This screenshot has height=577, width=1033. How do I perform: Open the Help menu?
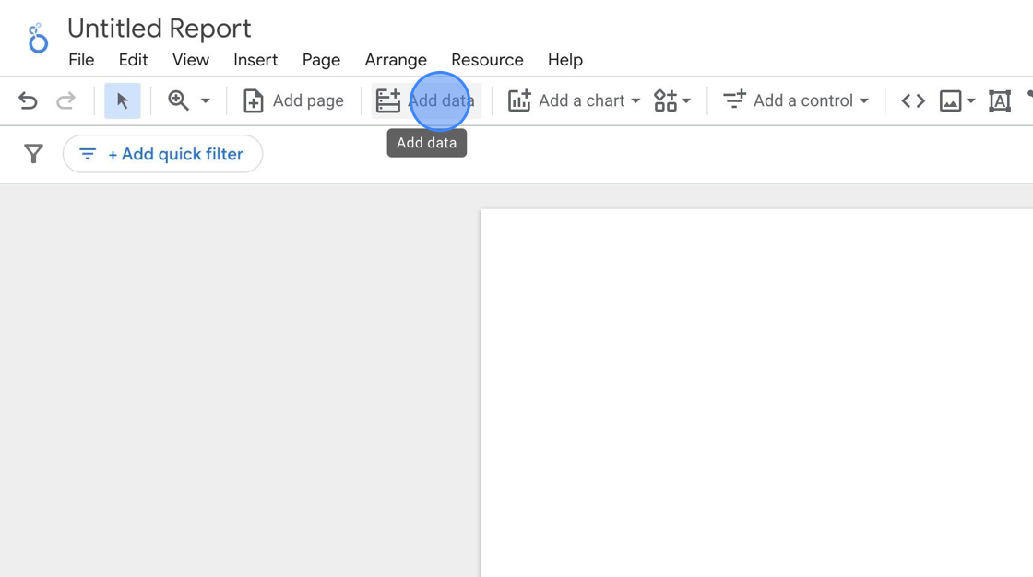pyautogui.click(x=565, y=60)
